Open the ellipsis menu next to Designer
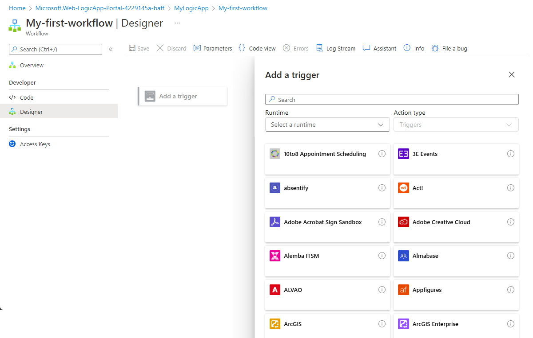The width and height of the screenshot is (533, 338). click(x=177, y=23)
